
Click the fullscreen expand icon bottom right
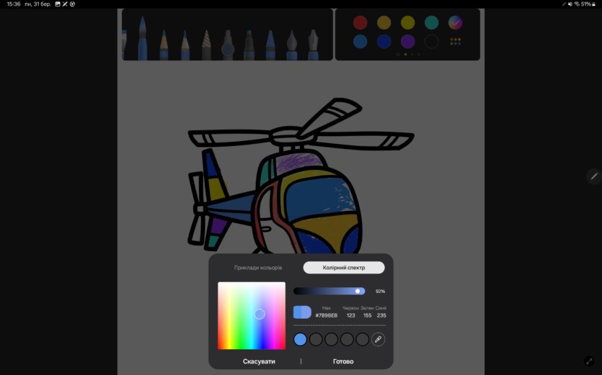[589, 361]
